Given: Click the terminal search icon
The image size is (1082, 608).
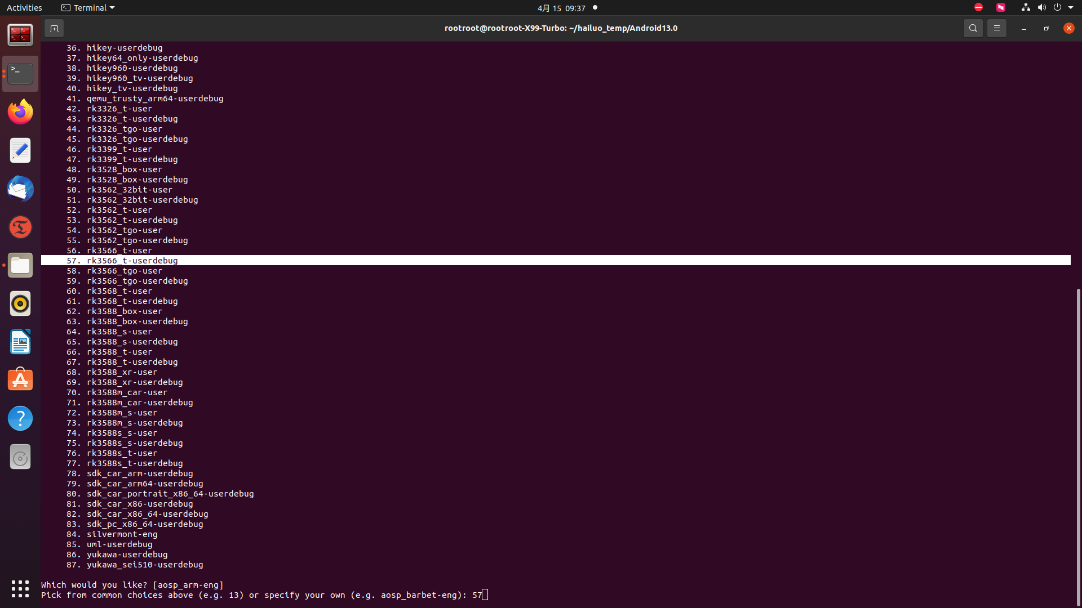Looking at the screenshot, I should [973, 28].
